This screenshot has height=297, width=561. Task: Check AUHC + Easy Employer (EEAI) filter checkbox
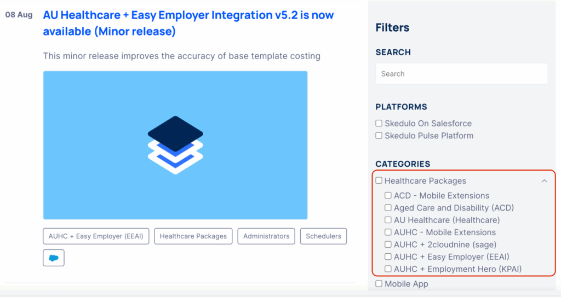tap(388, 257)
